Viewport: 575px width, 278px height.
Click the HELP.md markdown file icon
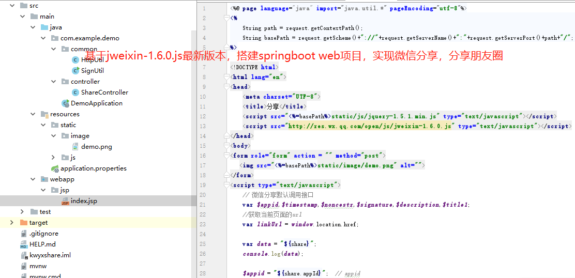tap(24, 244)
